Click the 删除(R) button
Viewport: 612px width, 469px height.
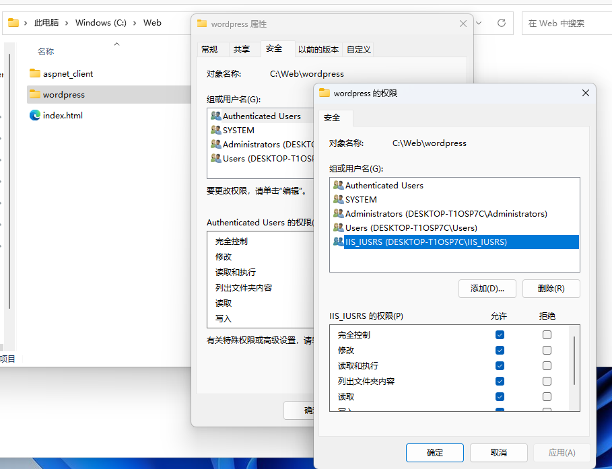click(551, 289)
